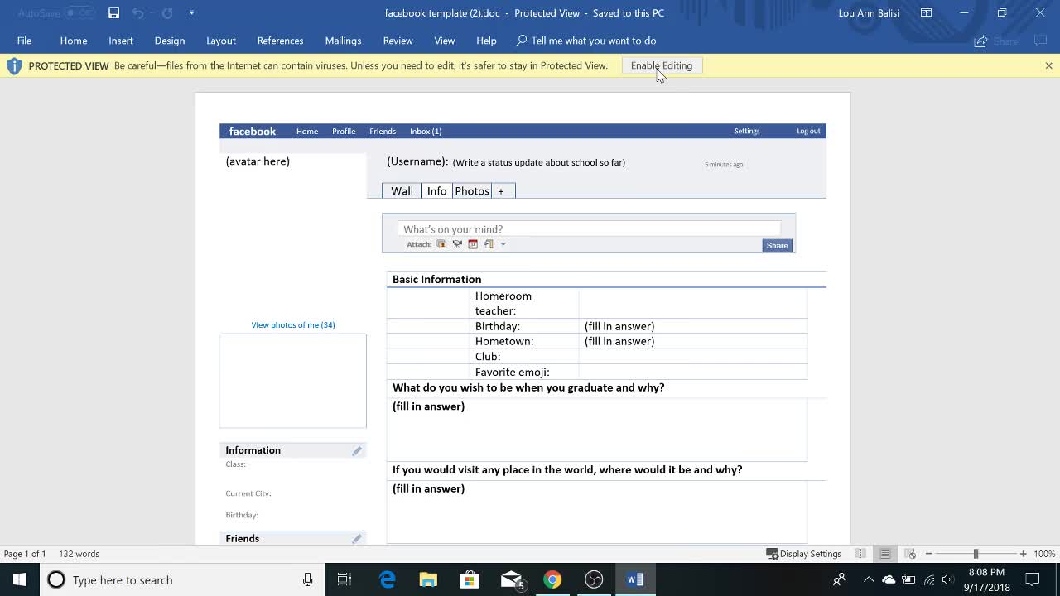Click the 132 words count in status bar
This screenshot has height=596, width=1060.
pyautogui.click(x=79, y=554)
